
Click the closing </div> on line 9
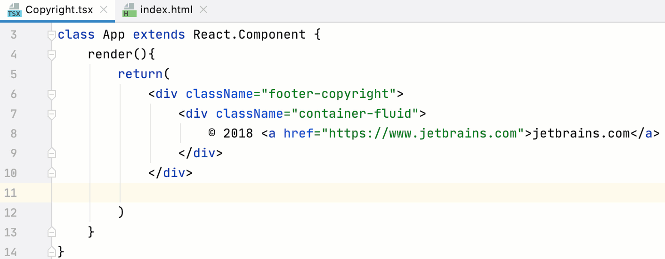[201, 154]
